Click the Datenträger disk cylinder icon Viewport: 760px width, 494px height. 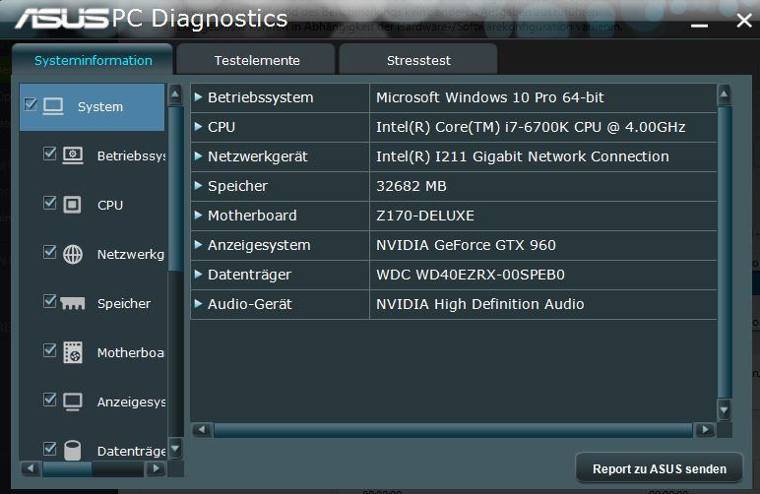point(73,451)
